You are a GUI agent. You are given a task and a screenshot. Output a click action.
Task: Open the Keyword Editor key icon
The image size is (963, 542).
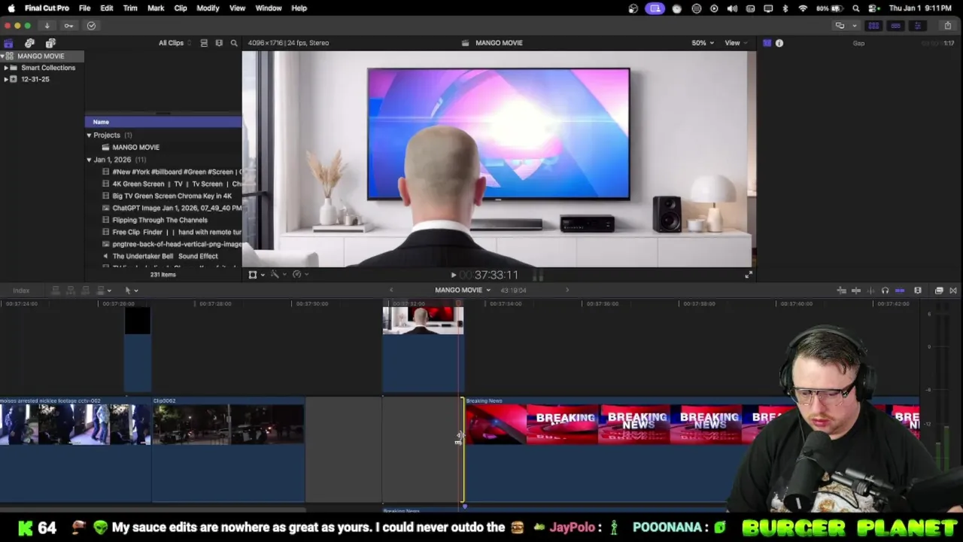[x=68, y=26]
